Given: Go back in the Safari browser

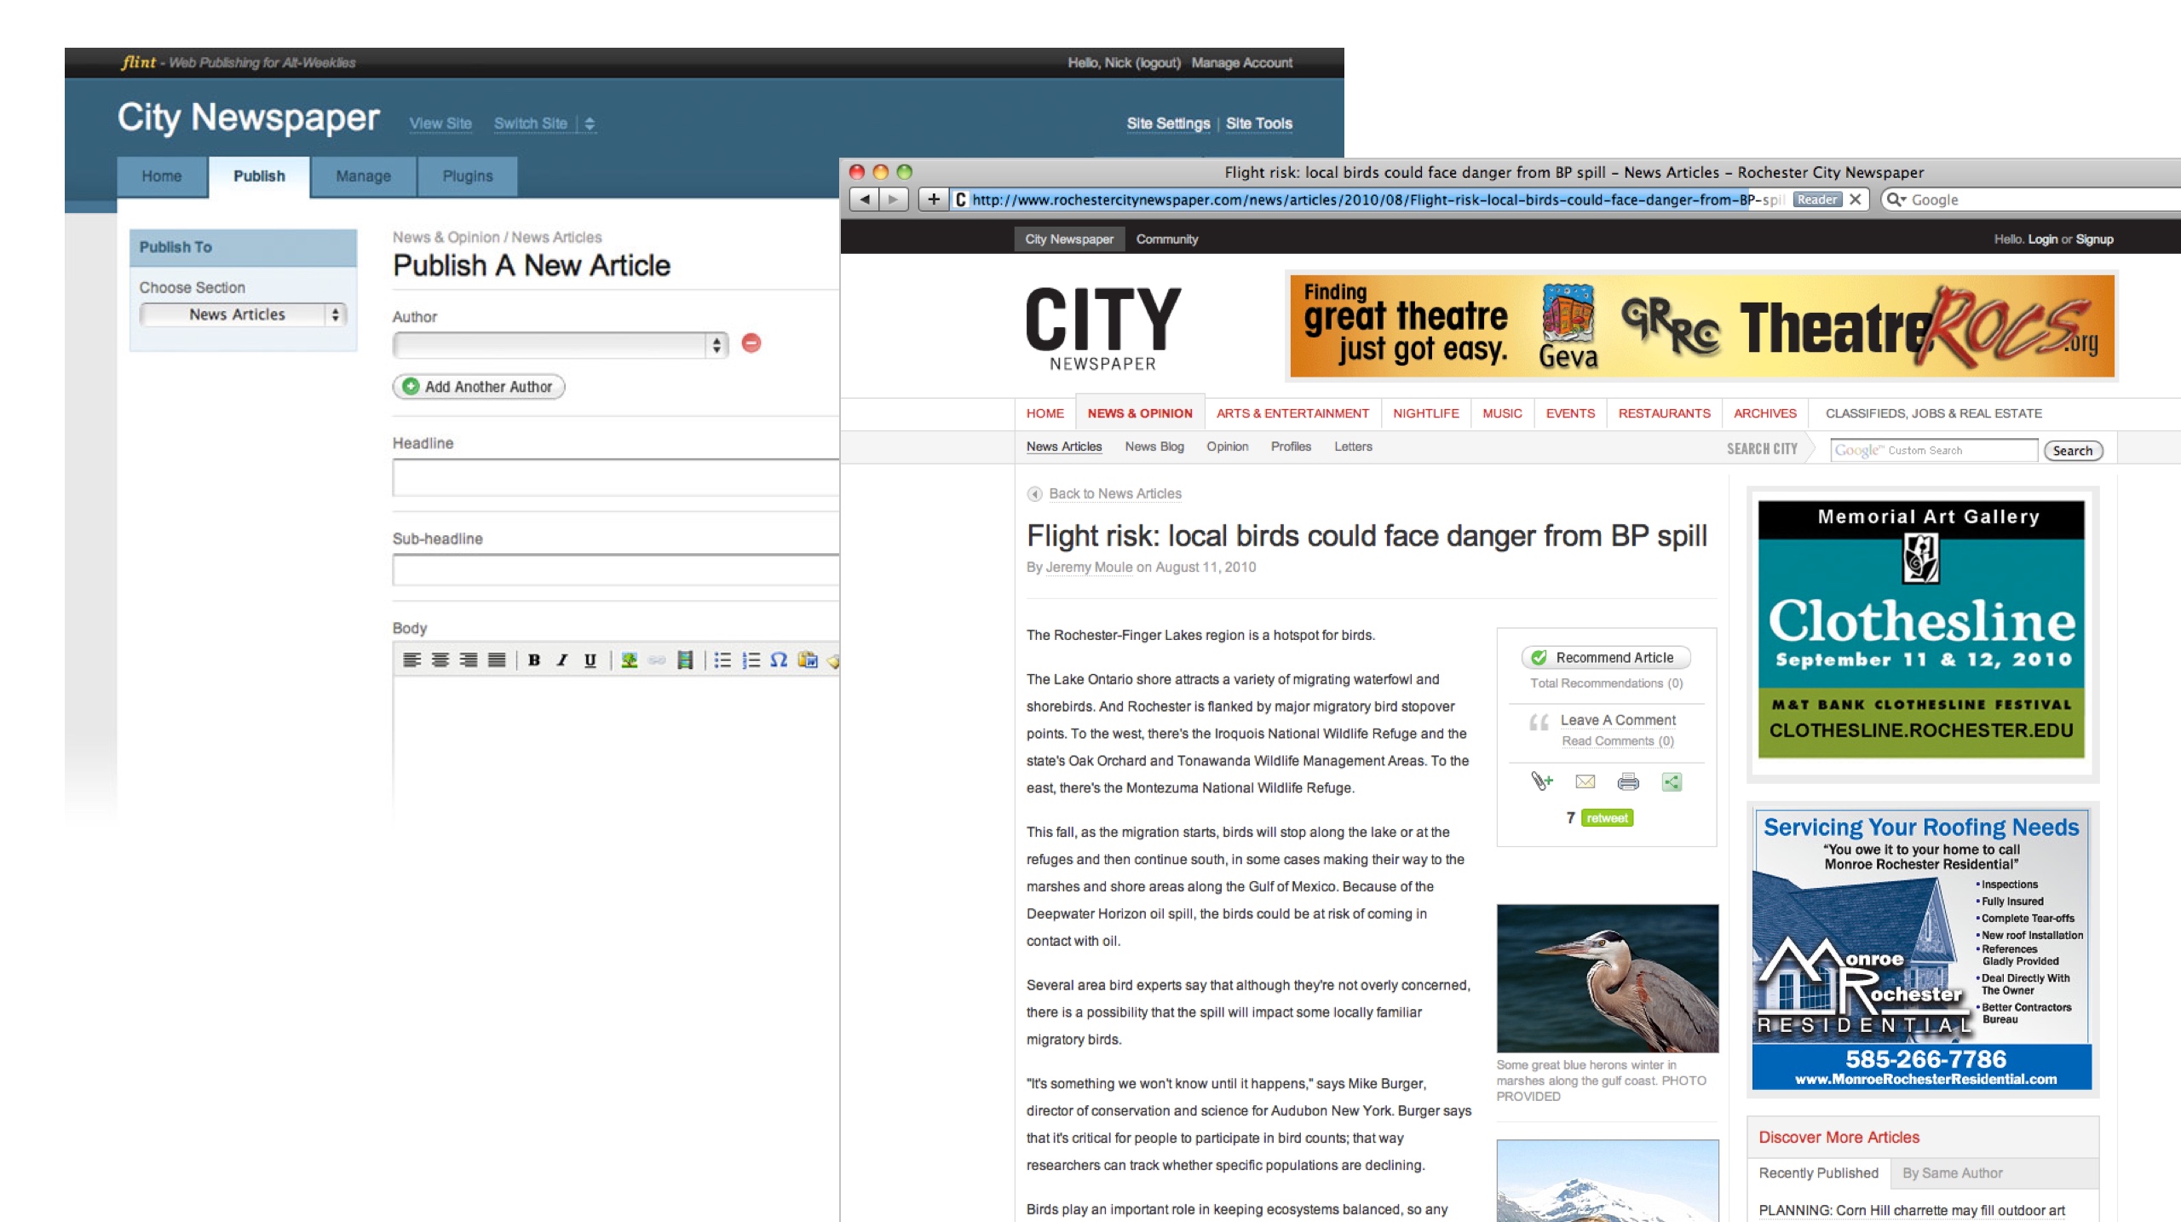Looking at the screenshot, I should click(865, 199).
